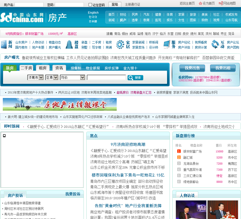Click the 我要投诉 link
The height and width of the screenshot is (219, 241).
click(x=73, y=194)
